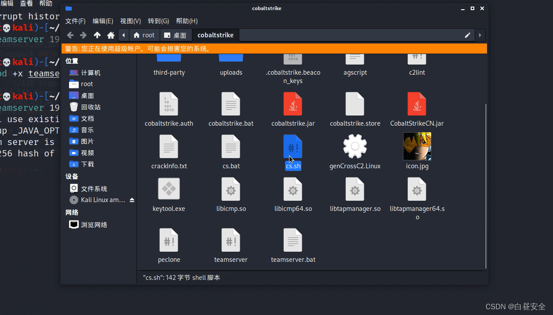
Task: Select the cobaltstrike.store file
Action: (355, 109)
